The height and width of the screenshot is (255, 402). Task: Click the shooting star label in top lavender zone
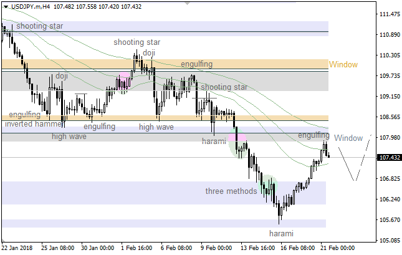coord(39,26)
